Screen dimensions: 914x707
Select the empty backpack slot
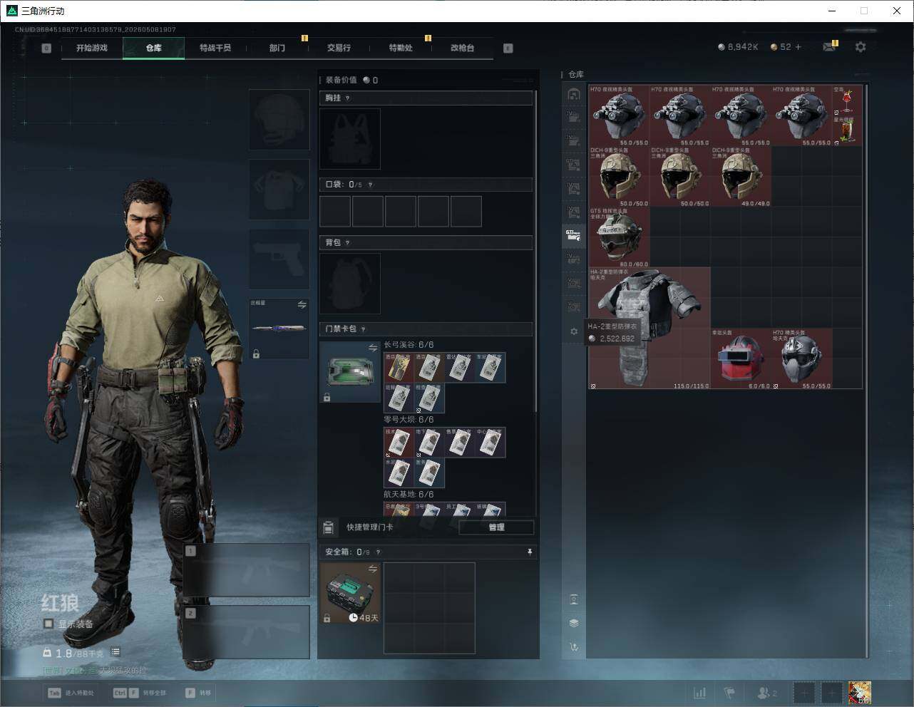(x=350, y=284)
